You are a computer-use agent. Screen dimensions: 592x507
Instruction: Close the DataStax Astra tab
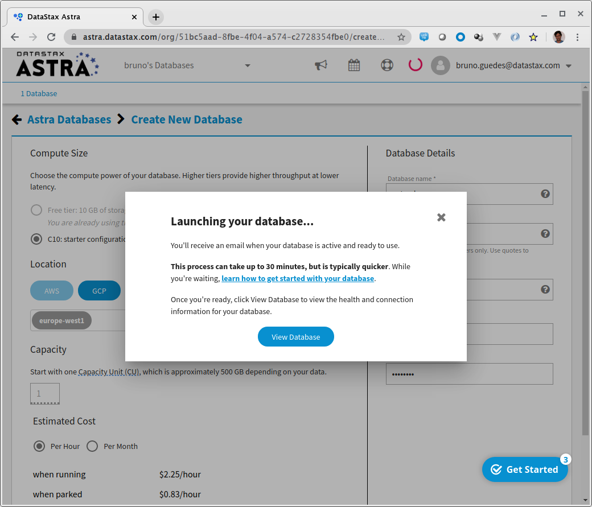click(134, 17)
